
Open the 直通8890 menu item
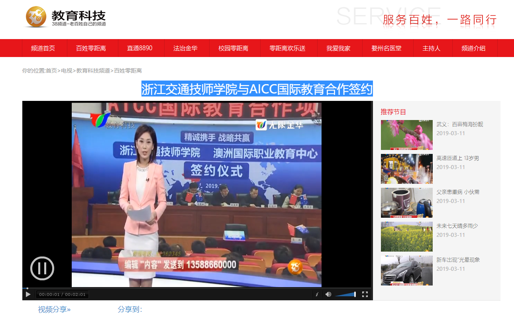139,48
